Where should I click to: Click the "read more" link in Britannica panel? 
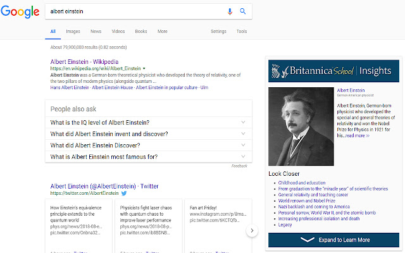pos(357,135)
